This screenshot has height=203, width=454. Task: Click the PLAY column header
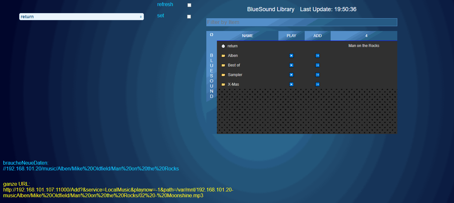[292, 36]
